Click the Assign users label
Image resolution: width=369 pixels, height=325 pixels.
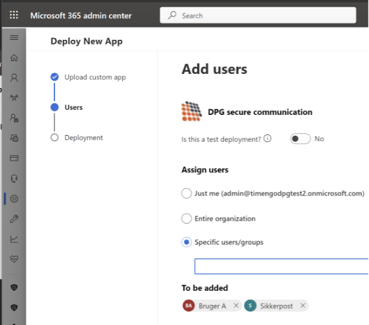tap(205, 170)
